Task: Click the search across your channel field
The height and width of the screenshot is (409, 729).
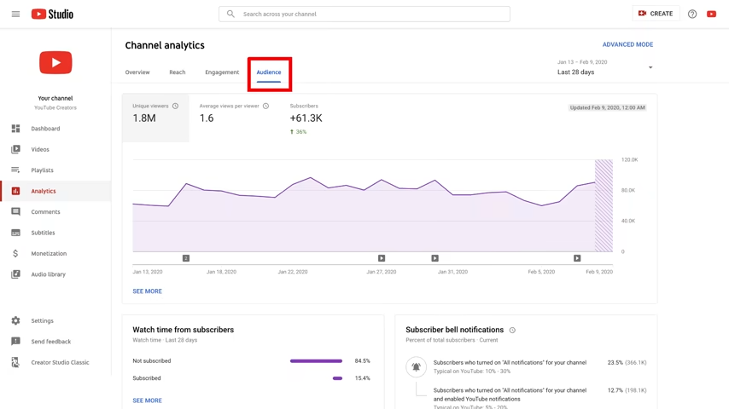Action: point(364,14)
